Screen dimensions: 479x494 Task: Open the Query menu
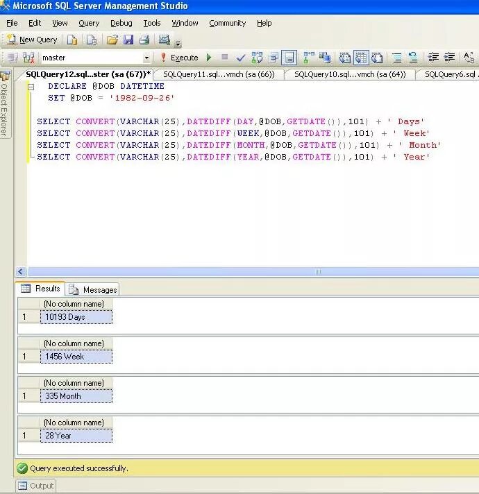pyautogui.click(x=89, y=23)
